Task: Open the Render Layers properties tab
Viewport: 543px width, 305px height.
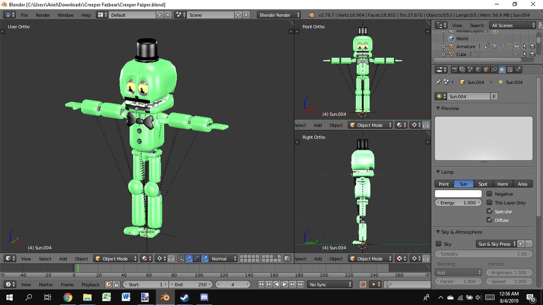Action: click(463, 70)
